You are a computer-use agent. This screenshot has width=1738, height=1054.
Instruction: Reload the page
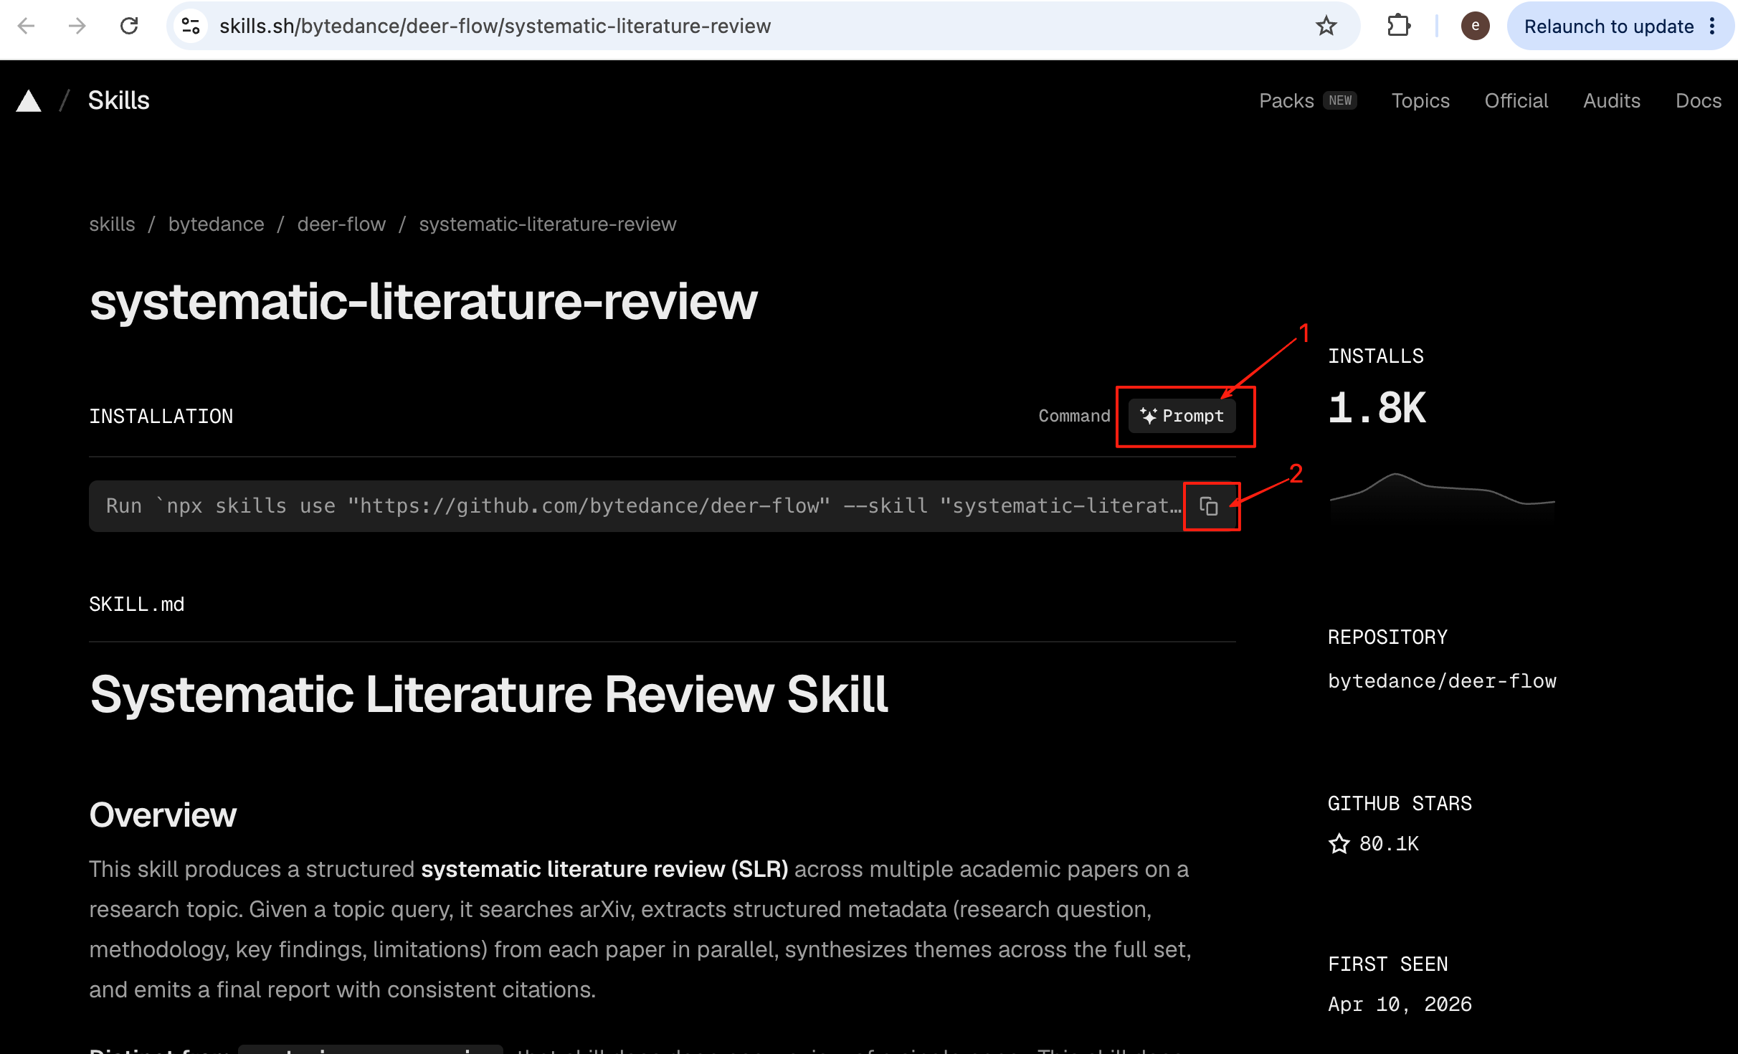(x=129, y=26)
